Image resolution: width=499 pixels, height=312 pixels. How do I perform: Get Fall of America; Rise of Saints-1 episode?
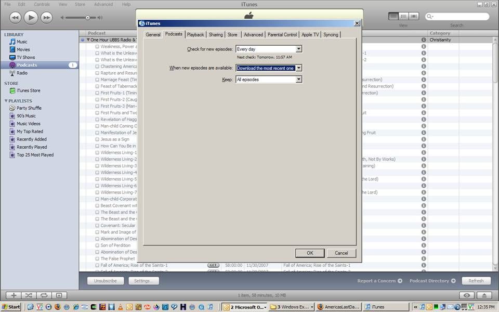coord(213,265)
